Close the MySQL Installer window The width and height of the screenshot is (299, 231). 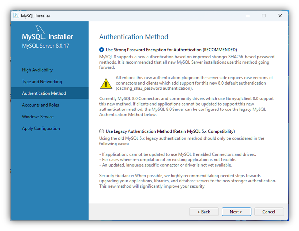[x=280, y=16]
